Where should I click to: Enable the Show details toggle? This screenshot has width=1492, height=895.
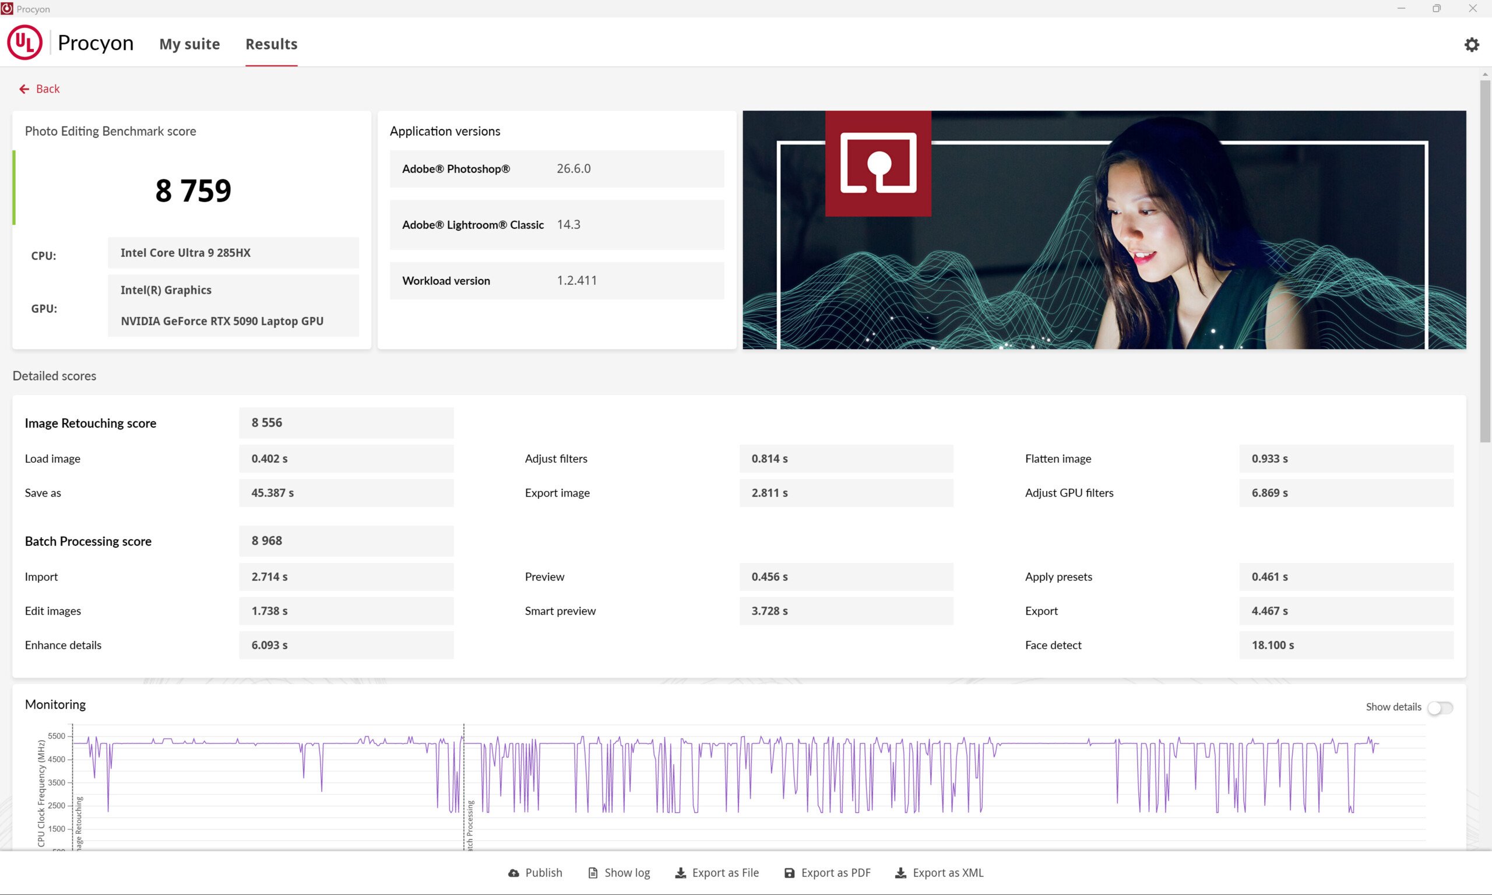(x=1440, y=707)
